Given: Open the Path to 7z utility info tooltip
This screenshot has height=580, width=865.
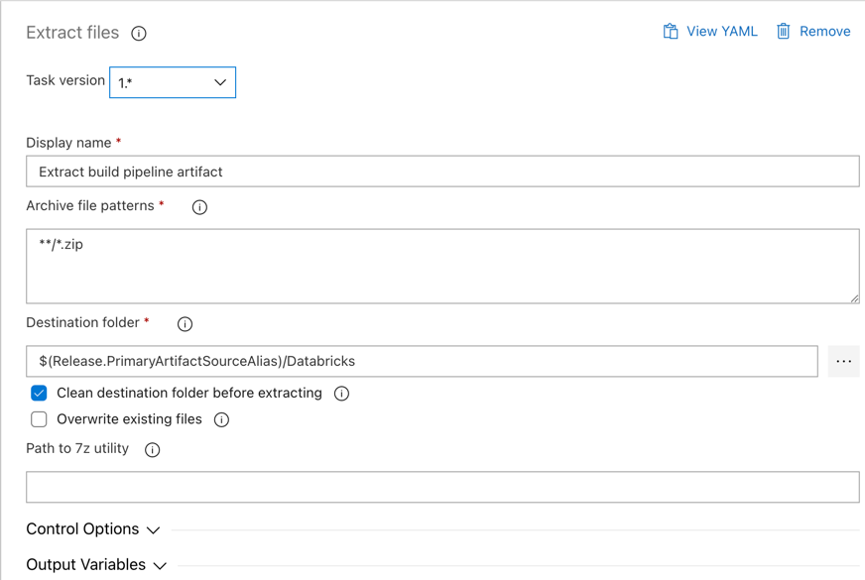Looking at the screenshot, I should coord(151,448).
